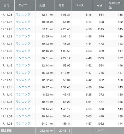Click the ランニング link dated 17.11.20
This screenshot has height=134, width=124.
[x=23, y=51]
